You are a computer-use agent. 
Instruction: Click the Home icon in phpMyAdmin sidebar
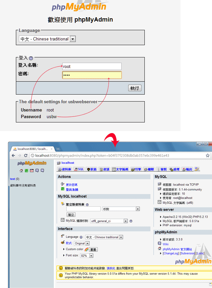coord(21,171)
